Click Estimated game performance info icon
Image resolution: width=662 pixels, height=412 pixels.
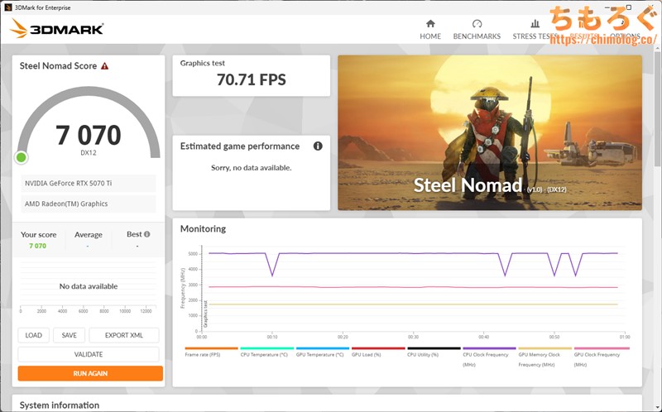(x=318, y=146)
